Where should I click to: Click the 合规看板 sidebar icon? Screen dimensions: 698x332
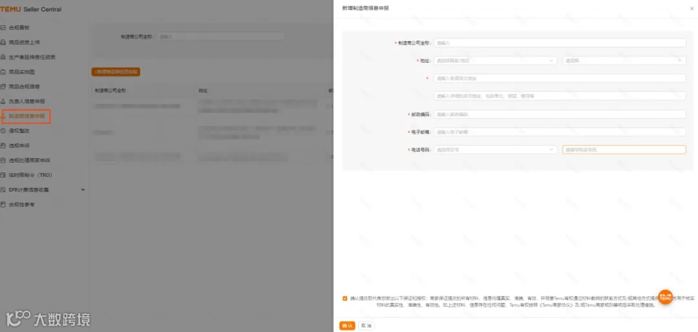tap(3, 28)
